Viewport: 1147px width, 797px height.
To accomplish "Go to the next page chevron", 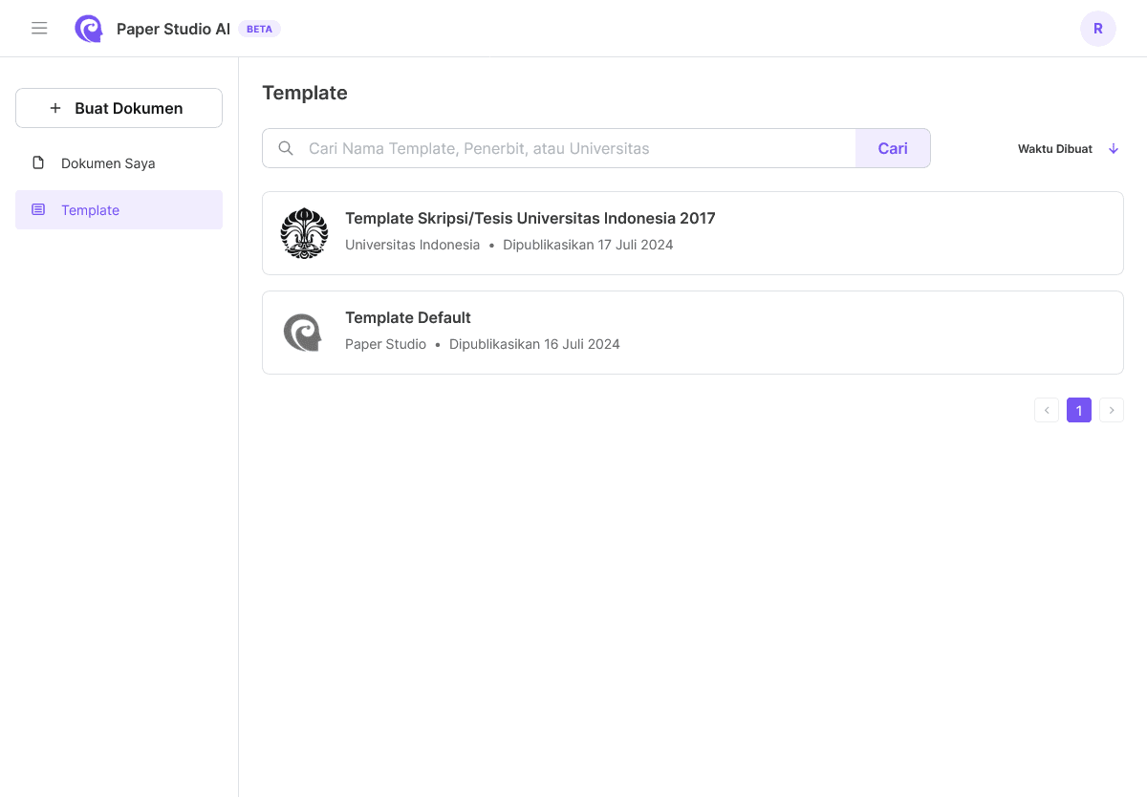I will (1111, 410).
